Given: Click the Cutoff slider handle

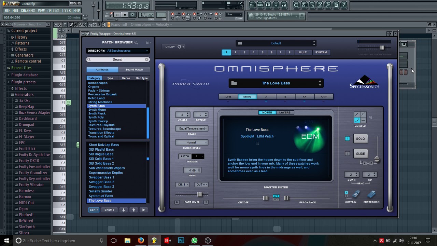Looking at the screenshot, I should [265, 198].
